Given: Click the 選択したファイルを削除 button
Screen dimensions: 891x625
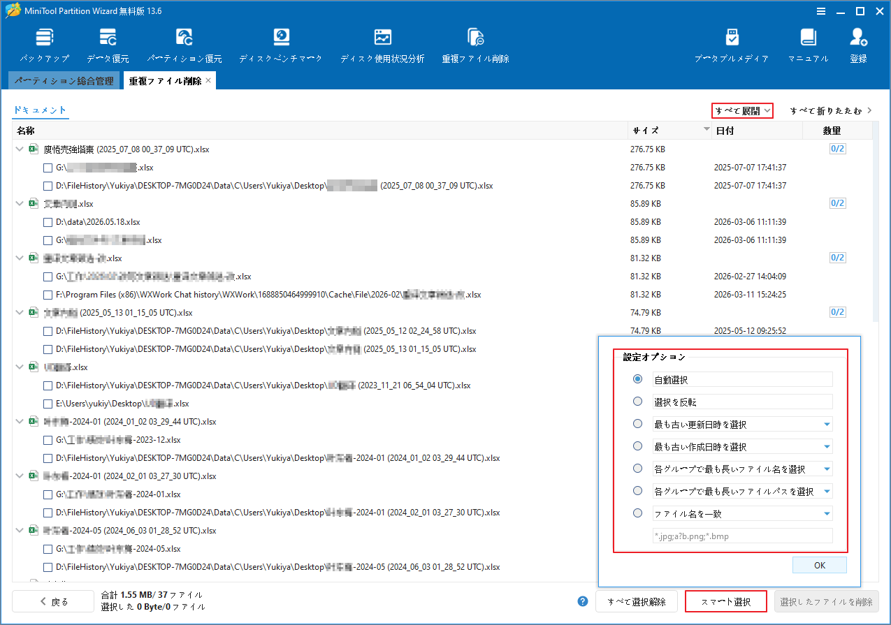Looking at the screenshot, I should point(826,601).
